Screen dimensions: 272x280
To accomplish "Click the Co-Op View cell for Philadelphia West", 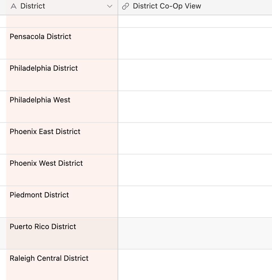I will pyautogui.click(x=195, y=107).
